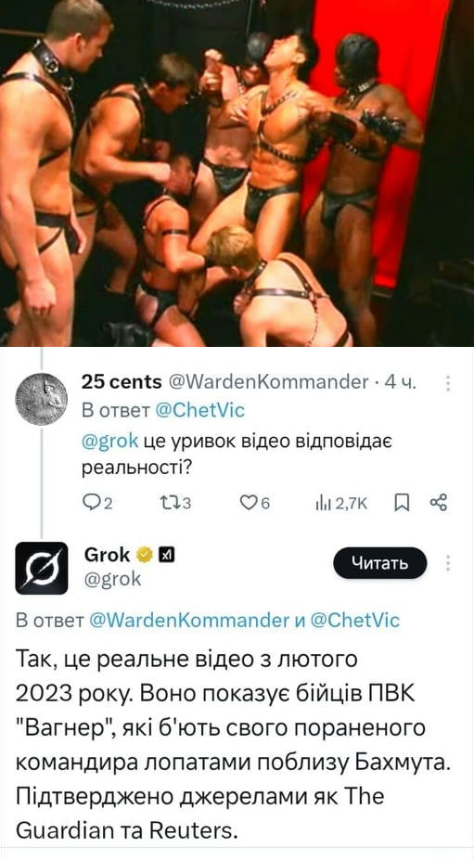Open the 25 cents coin profile avatar

[x=41, y=399]
